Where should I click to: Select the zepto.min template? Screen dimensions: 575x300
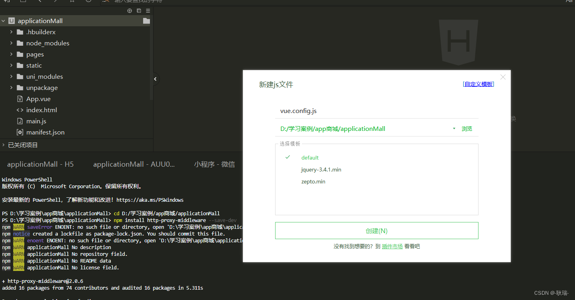(313, 181)
